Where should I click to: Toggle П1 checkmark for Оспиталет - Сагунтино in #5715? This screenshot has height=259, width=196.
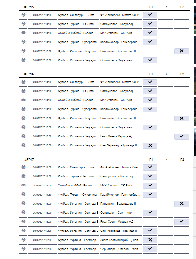point(150,60)
